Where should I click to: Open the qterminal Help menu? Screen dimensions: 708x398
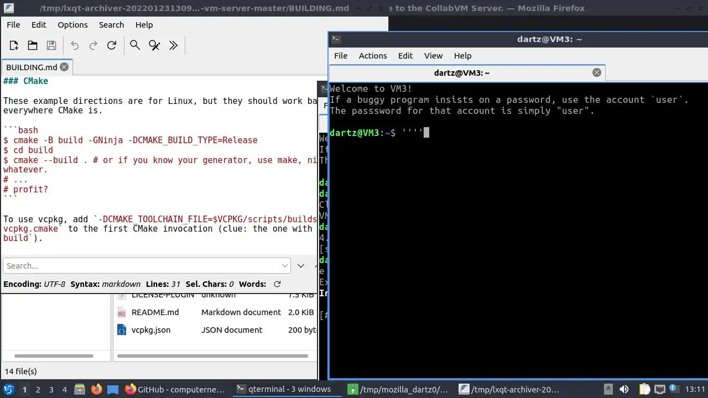tap(462, 56)
